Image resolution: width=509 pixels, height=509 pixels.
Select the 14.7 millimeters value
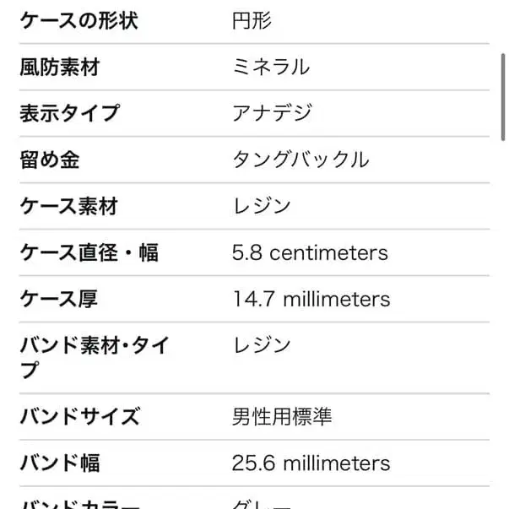point(311,299)
